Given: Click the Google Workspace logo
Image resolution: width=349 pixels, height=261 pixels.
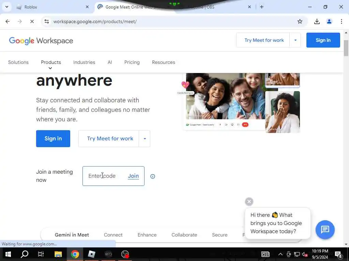Looking at the screenshot, I should 41,41.
